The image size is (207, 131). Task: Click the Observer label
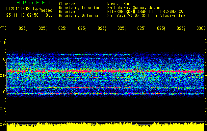point(68,4)
